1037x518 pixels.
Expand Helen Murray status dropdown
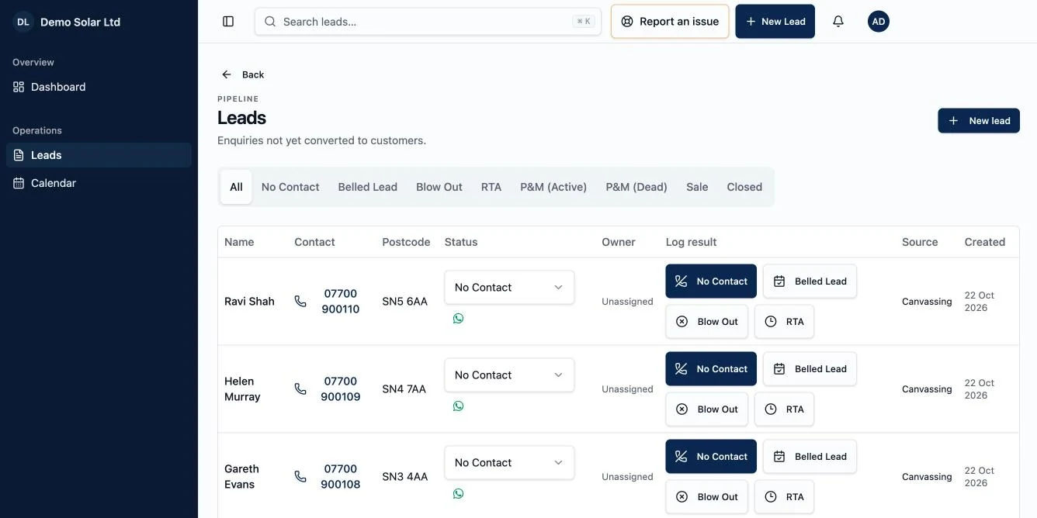(x=509, y=375)
